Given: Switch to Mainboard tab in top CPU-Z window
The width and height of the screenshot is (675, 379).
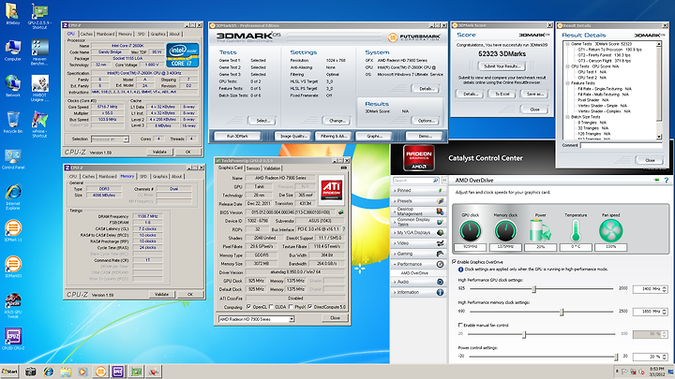Looking at the screenshot, I should coord(105,34).
